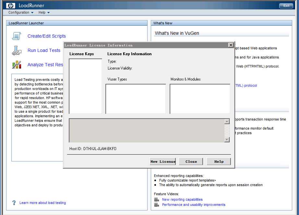The image size is (299, 215).
Task: Click the What's New in VuGen heading
Action: 177,33
